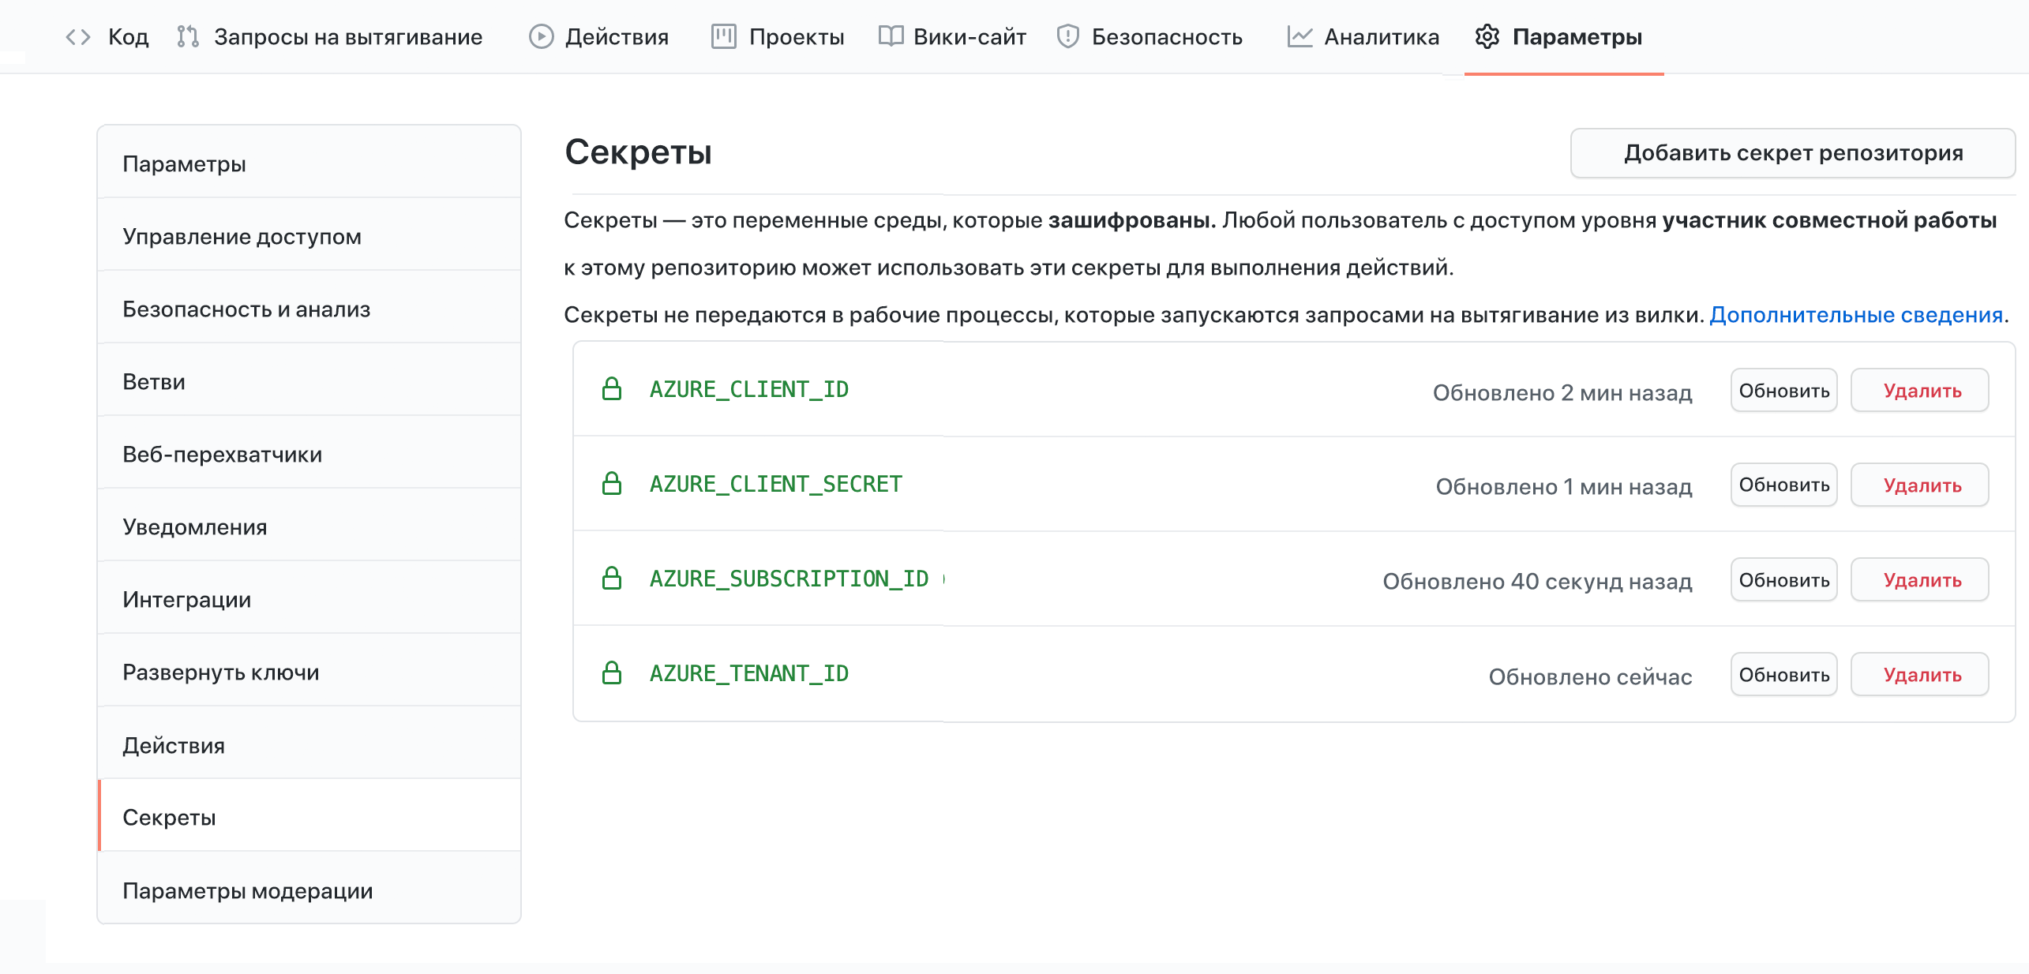Open the Аналитика tab
Screen dimensions: 2029x974
coord(1363,37)
